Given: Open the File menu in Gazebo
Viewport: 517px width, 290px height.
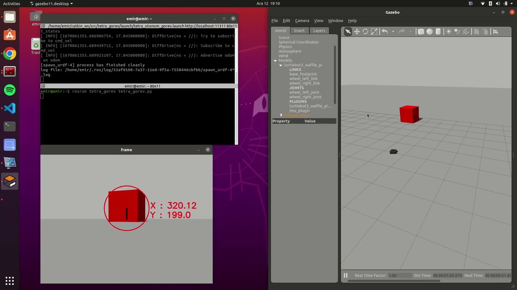Looking at the screenshot, I should 275,21.
